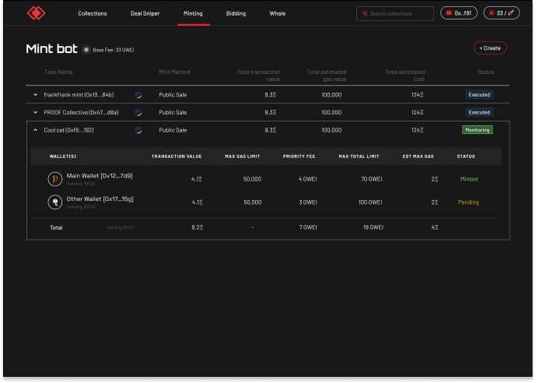This screenshot has height=383, width=536.
Task: Click the Monitoring status badge
Action: point(477,130)
